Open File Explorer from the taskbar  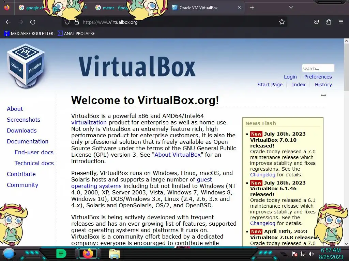click(x=115, y=254)
